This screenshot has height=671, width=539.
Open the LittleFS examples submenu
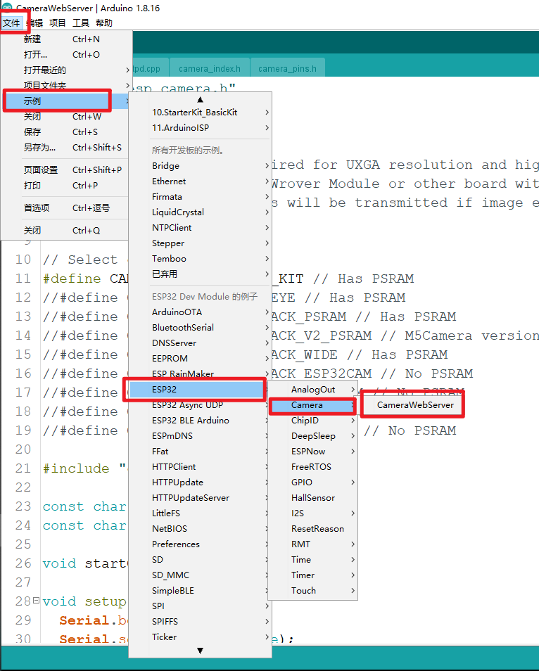200,513
